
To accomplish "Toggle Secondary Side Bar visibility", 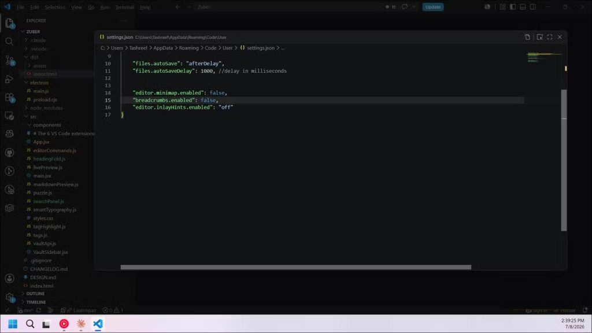I will point(532,7).
